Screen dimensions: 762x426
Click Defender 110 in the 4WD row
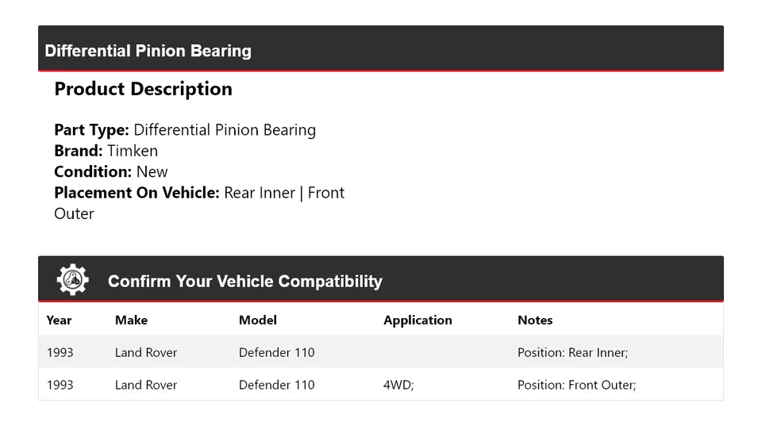tap(276, 385)
